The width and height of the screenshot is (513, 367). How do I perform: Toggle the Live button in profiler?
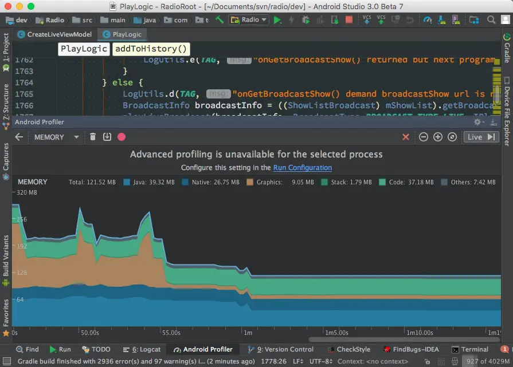point(481,137)
